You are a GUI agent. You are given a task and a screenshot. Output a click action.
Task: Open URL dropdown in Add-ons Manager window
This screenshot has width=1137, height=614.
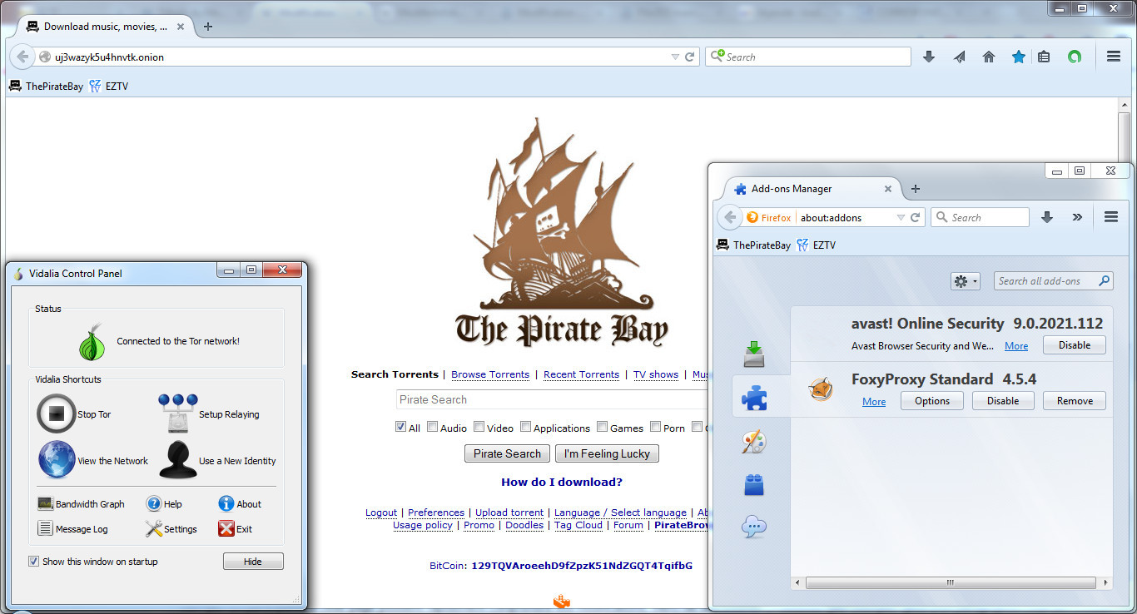pyautogui.click(x=901, y=217)
